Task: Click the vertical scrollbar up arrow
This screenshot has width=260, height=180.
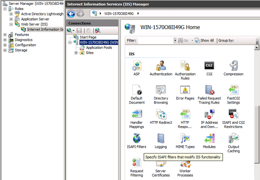Action: [256, 48]
